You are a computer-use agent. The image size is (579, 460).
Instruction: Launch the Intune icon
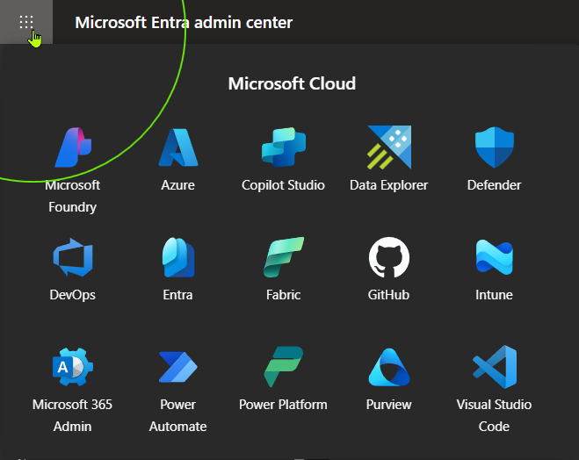(494, 257)
